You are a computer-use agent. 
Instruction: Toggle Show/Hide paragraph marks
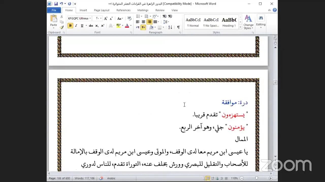178,27
